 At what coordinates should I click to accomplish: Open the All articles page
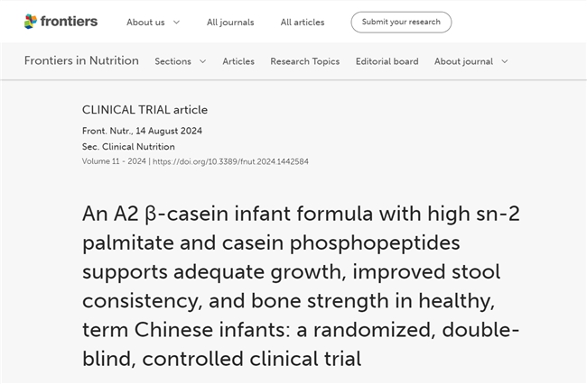click(304, 23)
